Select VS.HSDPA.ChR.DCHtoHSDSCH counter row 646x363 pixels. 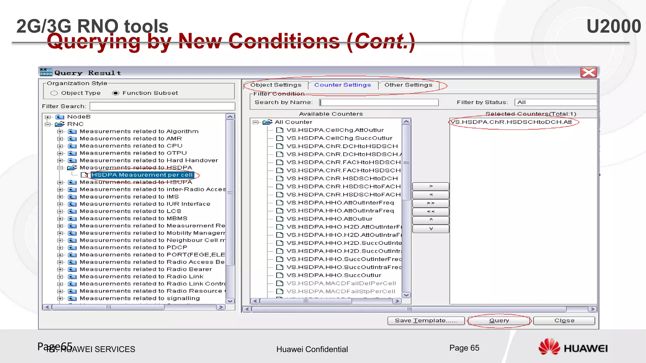tap(342, 146)
